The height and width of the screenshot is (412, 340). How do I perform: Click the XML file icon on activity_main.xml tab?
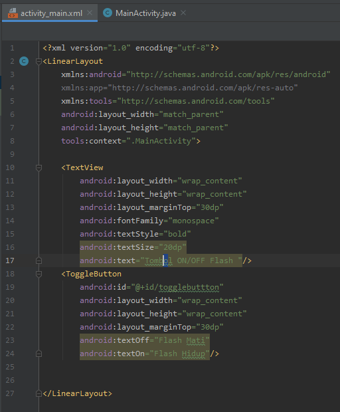point(13,13)
